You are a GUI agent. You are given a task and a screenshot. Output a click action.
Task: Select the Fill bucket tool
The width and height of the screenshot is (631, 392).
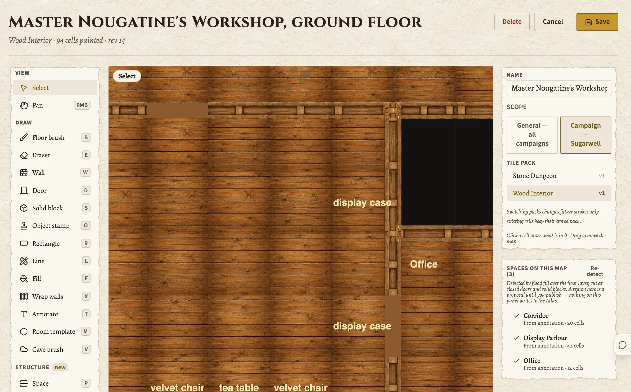coord(55,278)
